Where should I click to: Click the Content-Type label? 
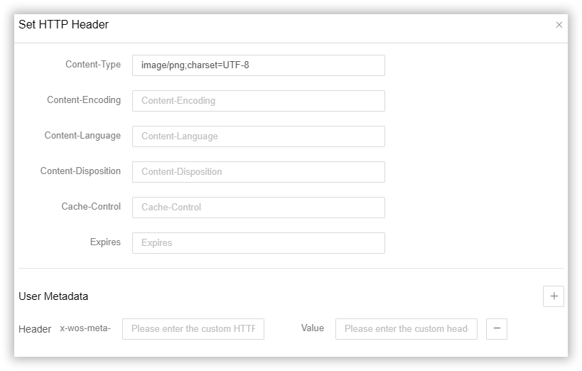click(x=93, y=65)
